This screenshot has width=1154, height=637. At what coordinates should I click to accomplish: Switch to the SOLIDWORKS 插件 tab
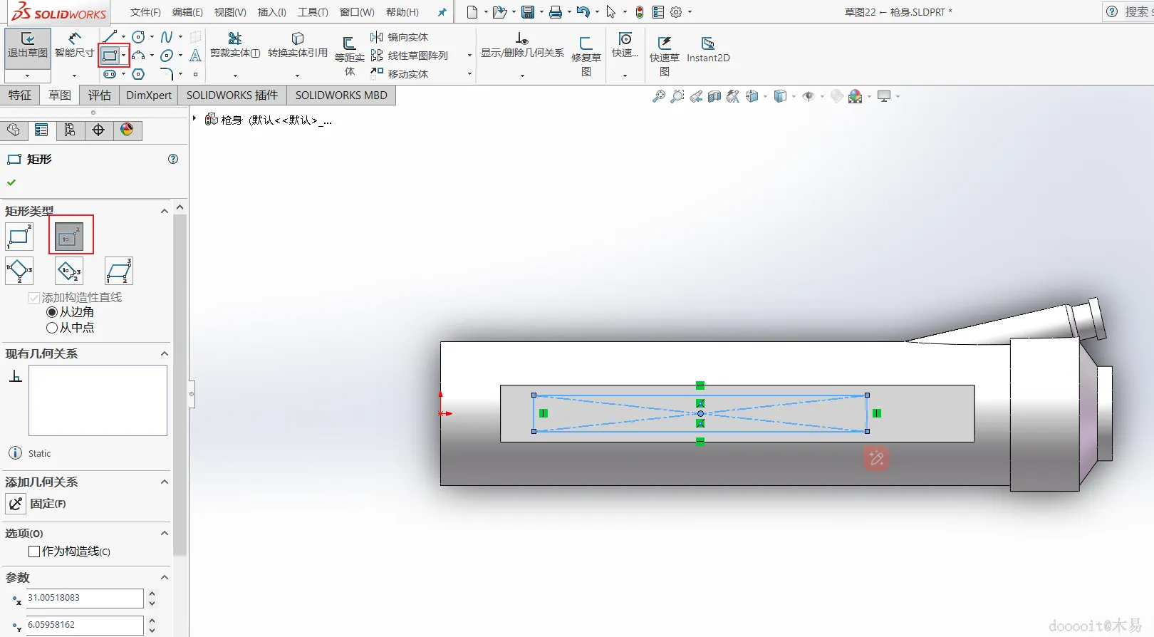232,95
